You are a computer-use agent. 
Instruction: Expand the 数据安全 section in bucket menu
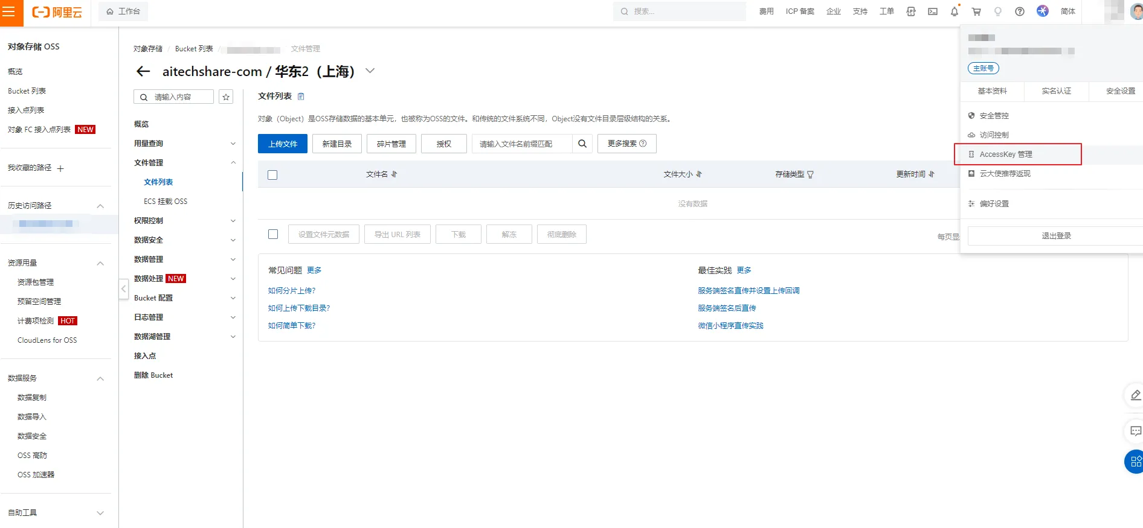tap(233, 240)
